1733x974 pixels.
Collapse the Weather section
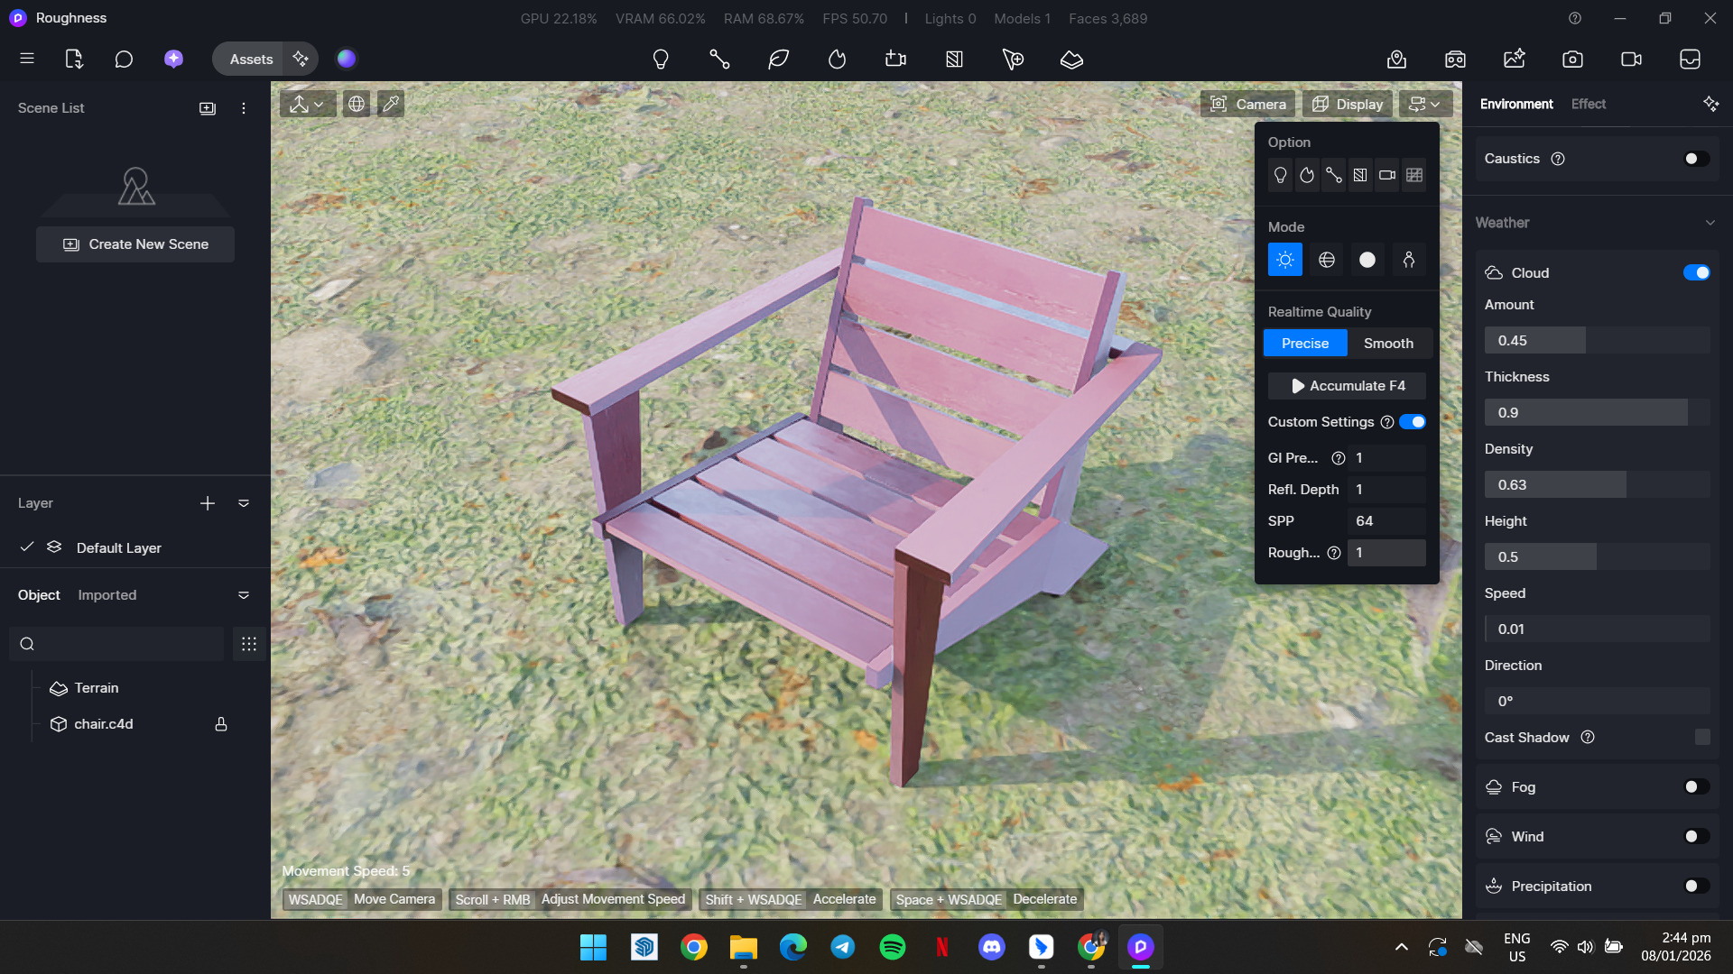coord(1710,223)
